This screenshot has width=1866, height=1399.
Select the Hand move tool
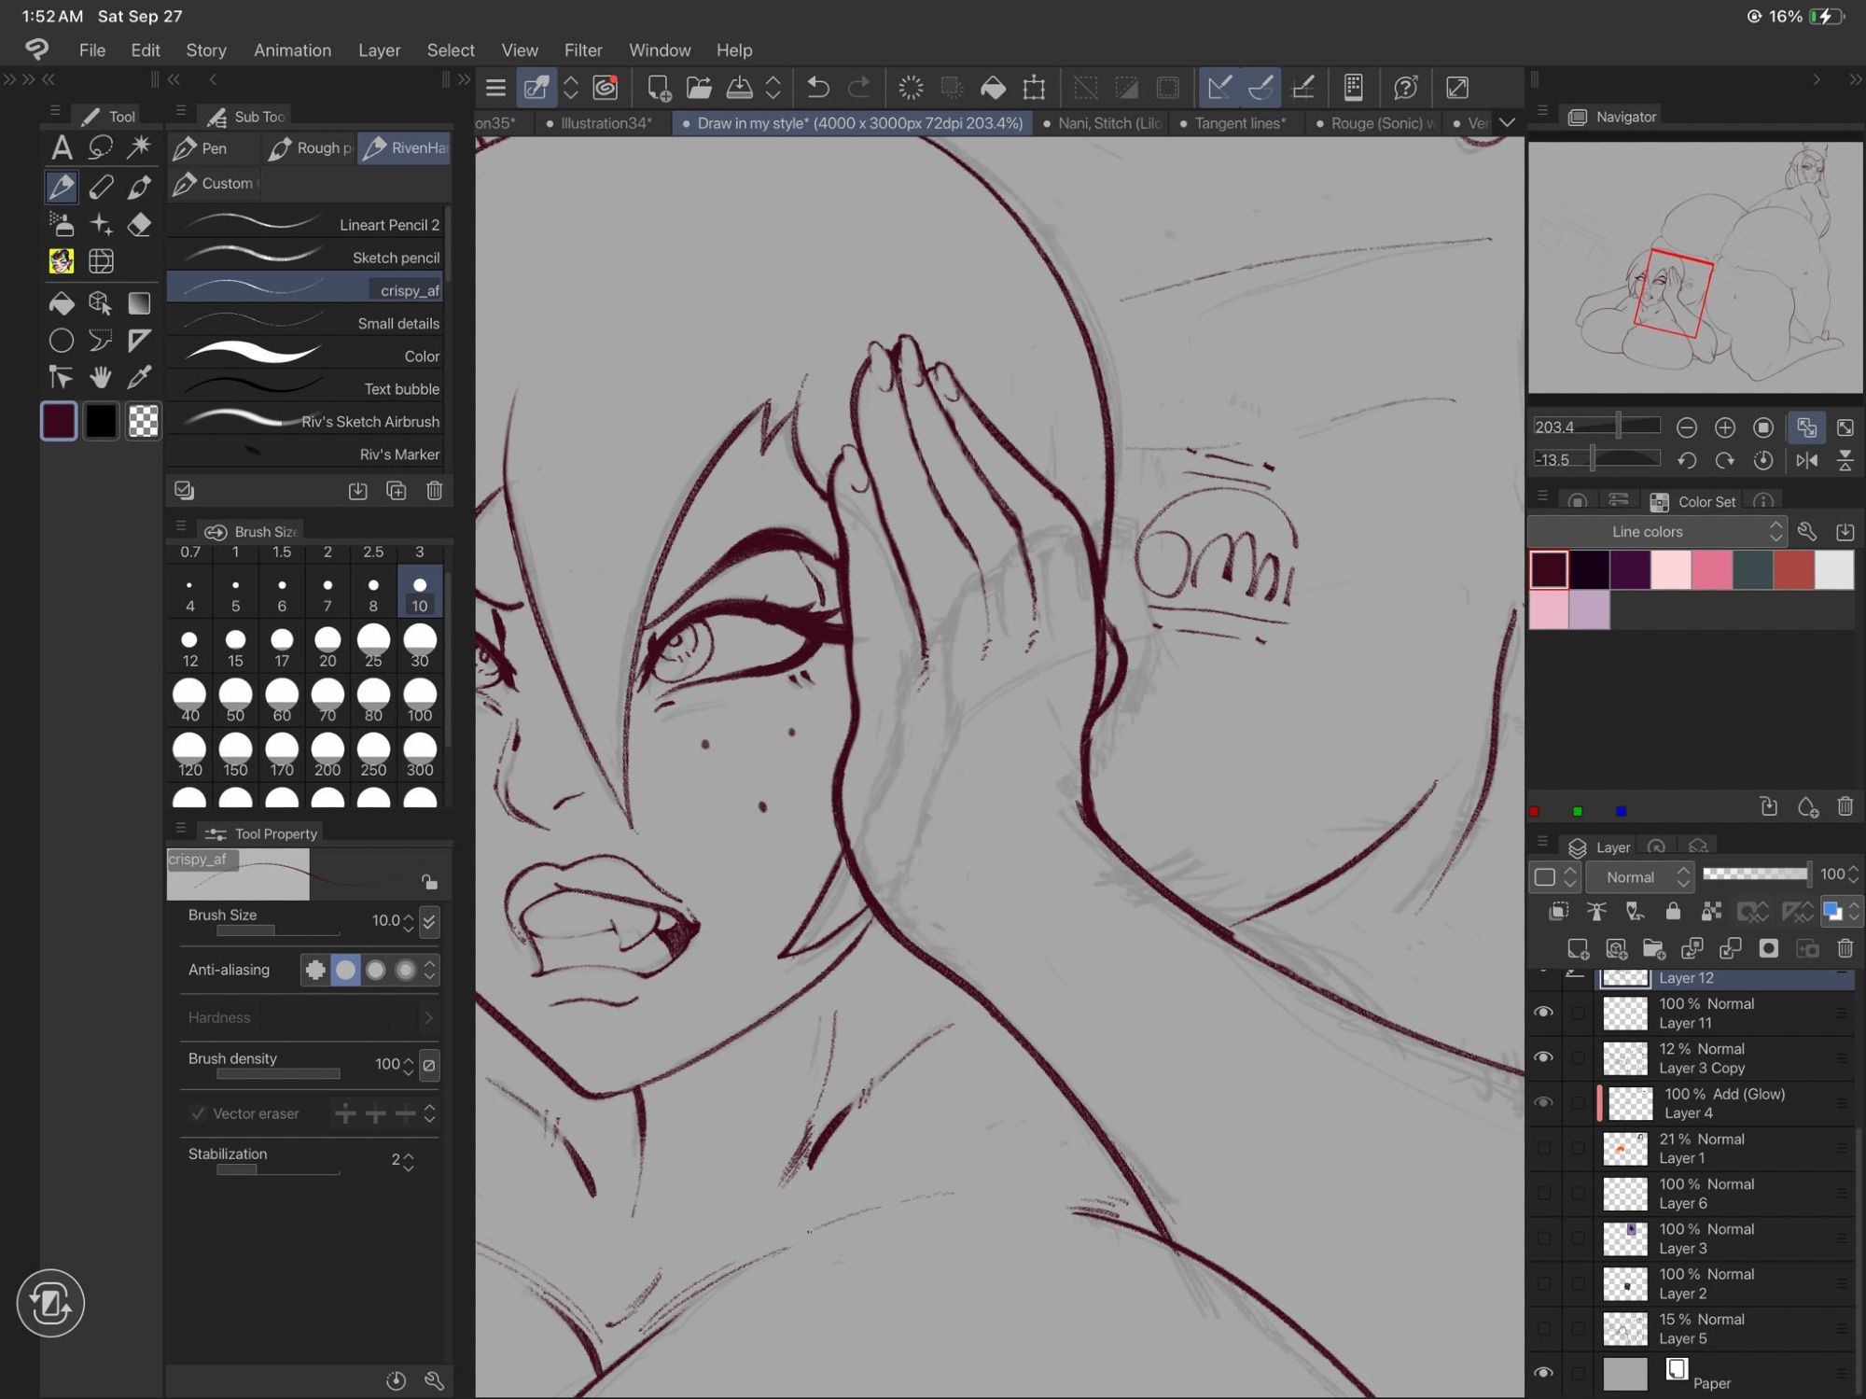[x=100, y=377]
